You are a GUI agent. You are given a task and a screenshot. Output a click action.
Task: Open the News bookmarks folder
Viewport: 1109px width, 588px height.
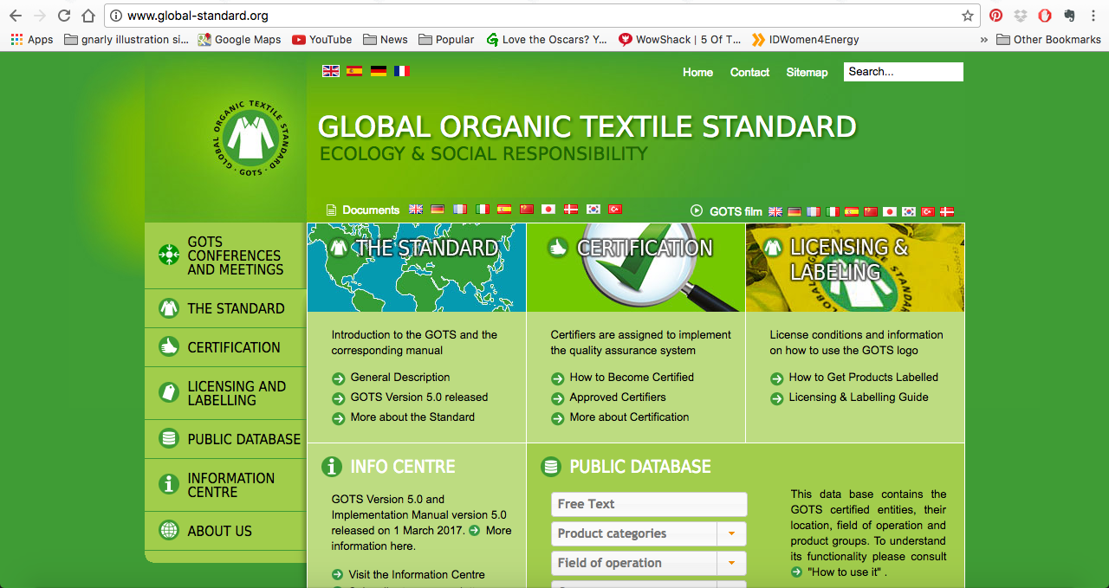(386, 39)
